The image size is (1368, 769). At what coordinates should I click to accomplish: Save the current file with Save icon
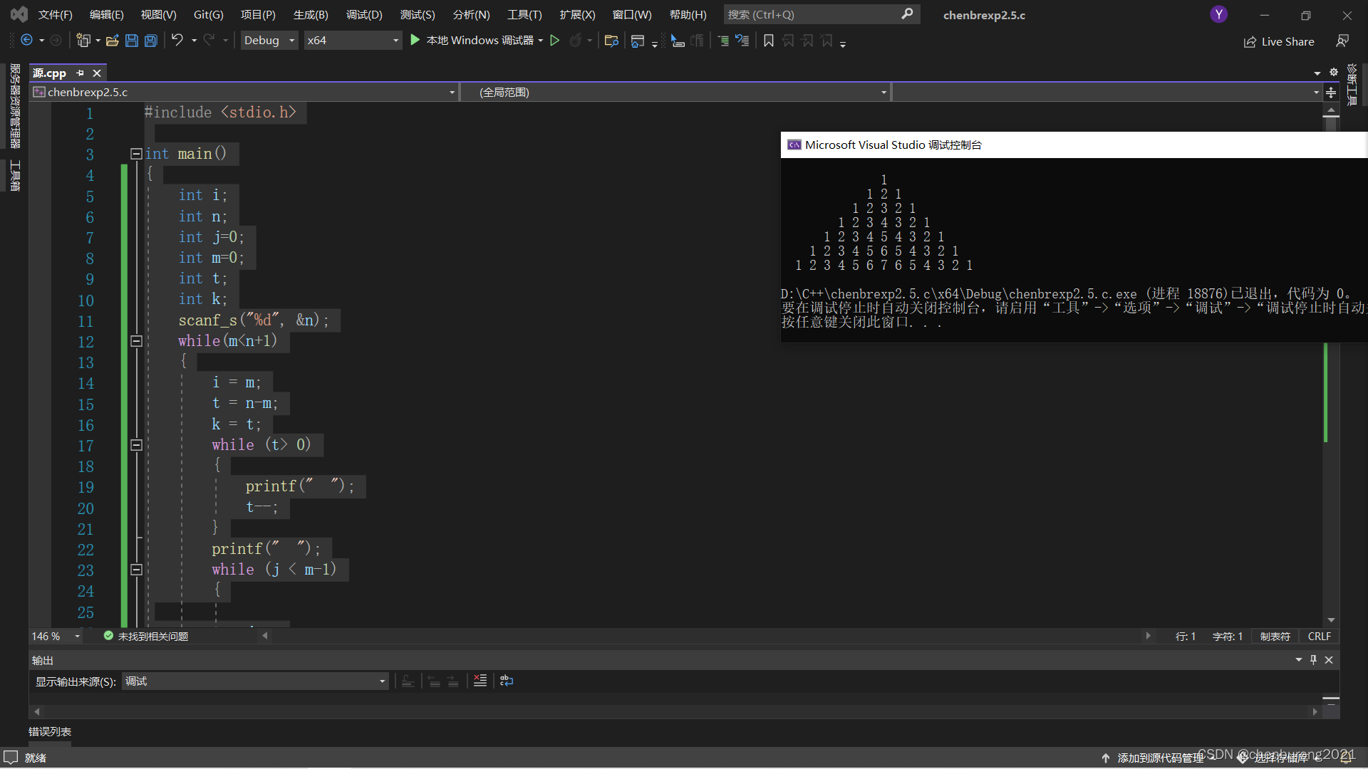[131, 41]
